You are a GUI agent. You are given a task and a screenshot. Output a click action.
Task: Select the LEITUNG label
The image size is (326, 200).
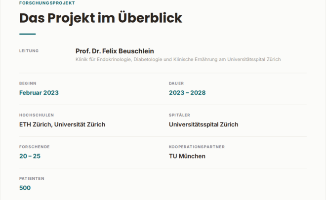[29, 51]
